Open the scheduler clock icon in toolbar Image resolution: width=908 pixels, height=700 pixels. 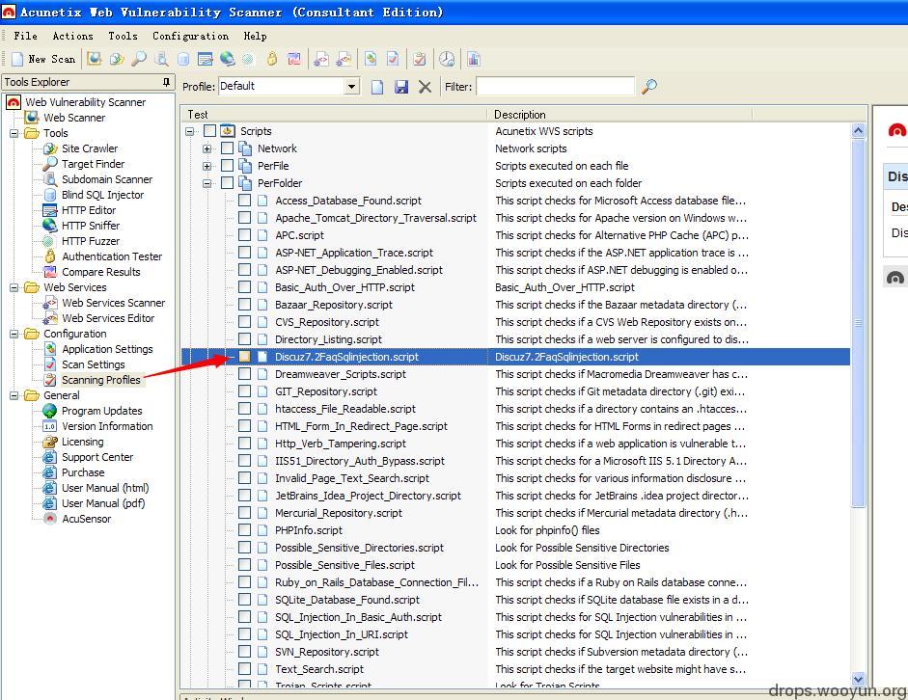point(447,59)
